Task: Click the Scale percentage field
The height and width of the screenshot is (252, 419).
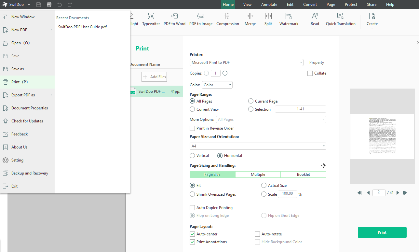Action: click(288, 194)
